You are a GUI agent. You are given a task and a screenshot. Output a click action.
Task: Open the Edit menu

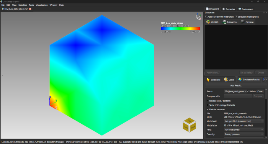[x=8, y=5]
